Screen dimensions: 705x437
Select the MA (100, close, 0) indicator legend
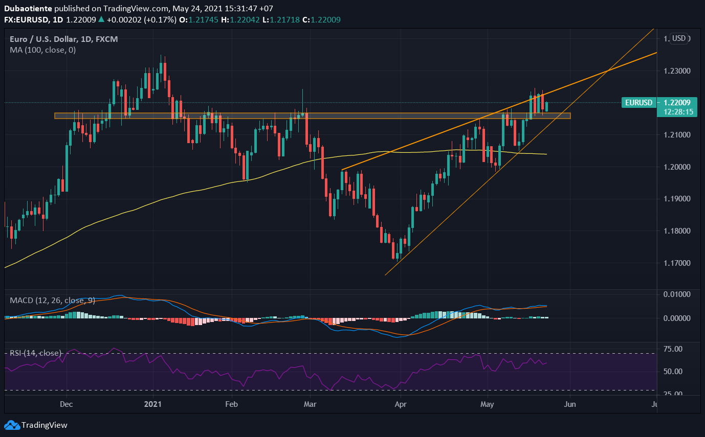click(x=43, y=50)
